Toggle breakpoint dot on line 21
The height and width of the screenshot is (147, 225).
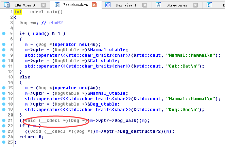[x=4, y=121]
